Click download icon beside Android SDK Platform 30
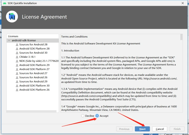Viewport: 189px width, 135px height. tap(17, 85)
